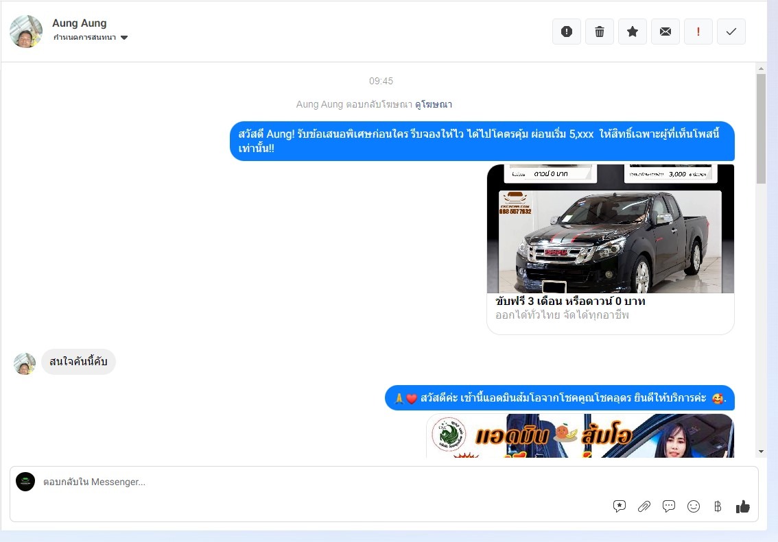Expand the กำหนดการสนทนา dropdown arrow
Image resolution: width=778 pixels, height=542 pixels.
pos(124,38)
